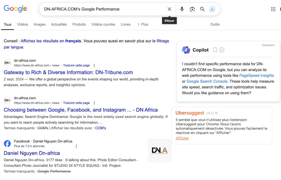The width and height of the screenshot is (281, 180).
Task: Open Choosing between Google, Facebook, Instagram result
Action: point(81,110)
